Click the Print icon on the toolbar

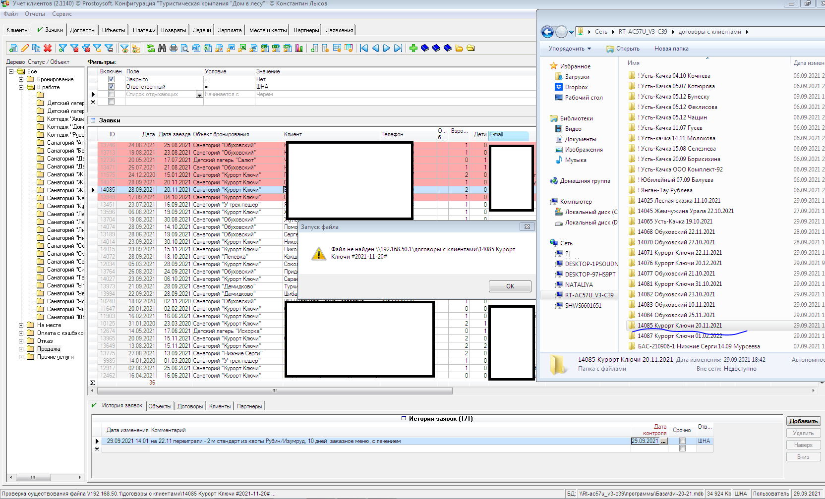[x=174, y=48]
